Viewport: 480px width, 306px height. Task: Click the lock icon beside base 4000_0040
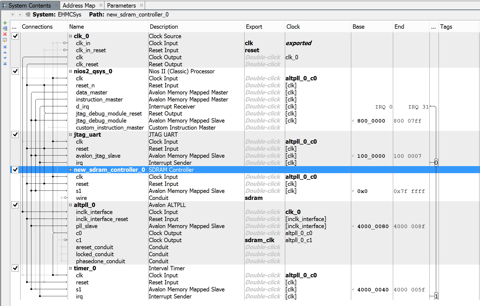coord(353,289)
